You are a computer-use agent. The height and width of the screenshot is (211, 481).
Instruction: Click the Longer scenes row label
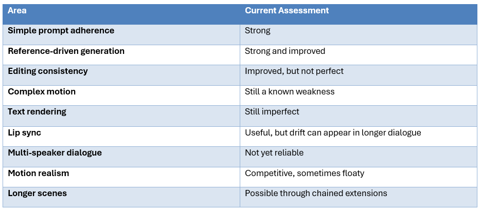point(38,193)
